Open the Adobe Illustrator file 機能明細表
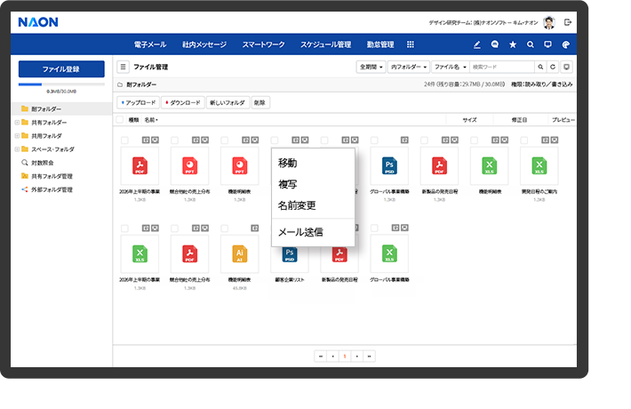The image size is (631, 409). pyautogui.click(x=238, y=254)
